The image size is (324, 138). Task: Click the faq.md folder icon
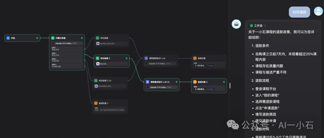pyautogui.click(x=98, y=64)
